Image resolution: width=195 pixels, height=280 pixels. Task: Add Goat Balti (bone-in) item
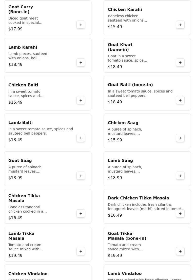180,100
